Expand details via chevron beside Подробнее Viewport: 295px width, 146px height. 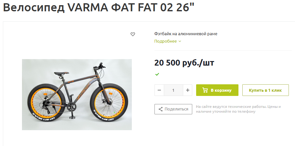tap(180, 41)
